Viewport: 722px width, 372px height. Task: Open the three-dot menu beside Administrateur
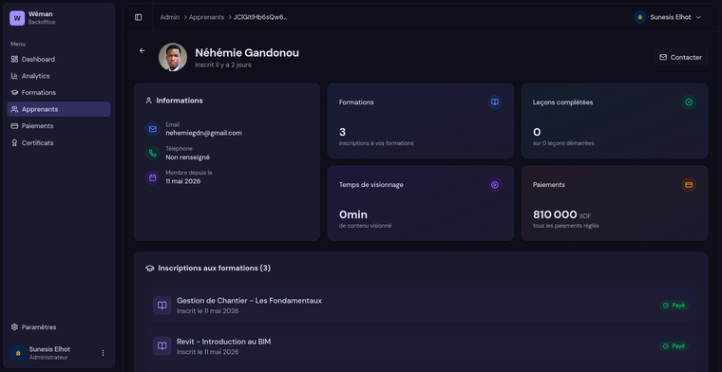(x=103, y=353)
